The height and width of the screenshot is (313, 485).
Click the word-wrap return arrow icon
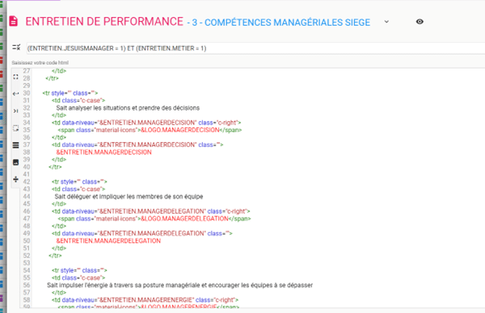[x=16, y=94]
